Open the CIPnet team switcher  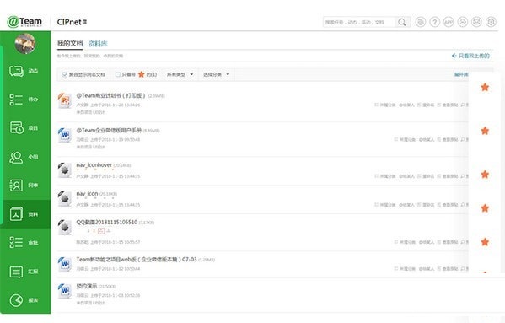[x=72, y=22]
